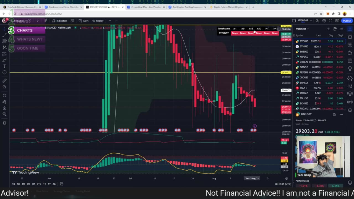Select TSLA row in watchlist
This screenshot has width=354, height=199.
pyautogui.click(x=319, y=88)
